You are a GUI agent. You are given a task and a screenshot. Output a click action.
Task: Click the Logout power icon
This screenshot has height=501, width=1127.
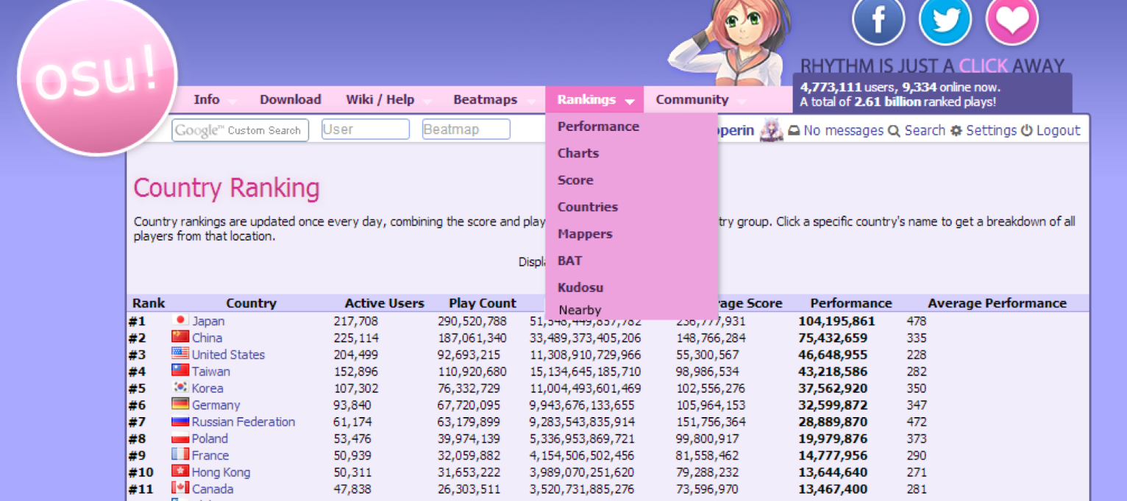(x=1026, y=131)
